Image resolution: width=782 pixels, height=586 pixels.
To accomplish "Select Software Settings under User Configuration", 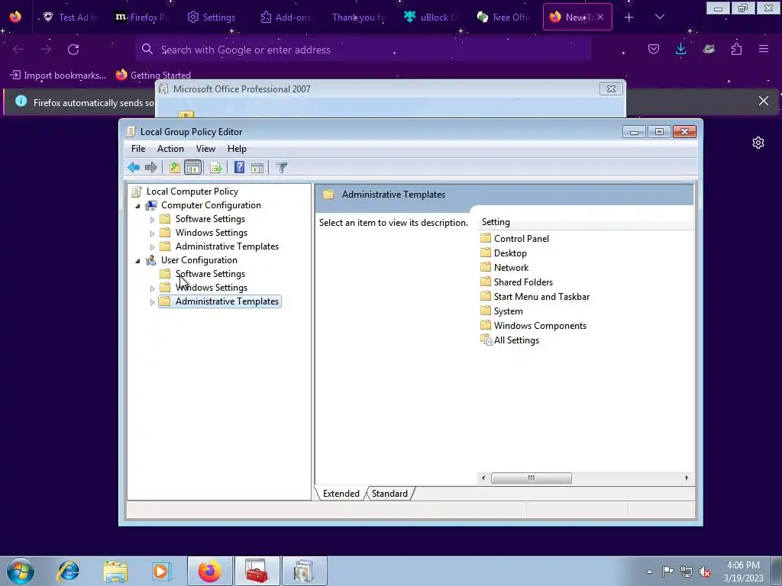I will pyautogui.click(x=210, y=274).
